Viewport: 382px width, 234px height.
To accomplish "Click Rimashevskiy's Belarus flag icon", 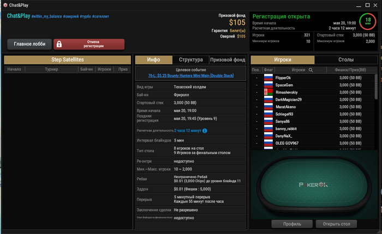I will 268,92.
